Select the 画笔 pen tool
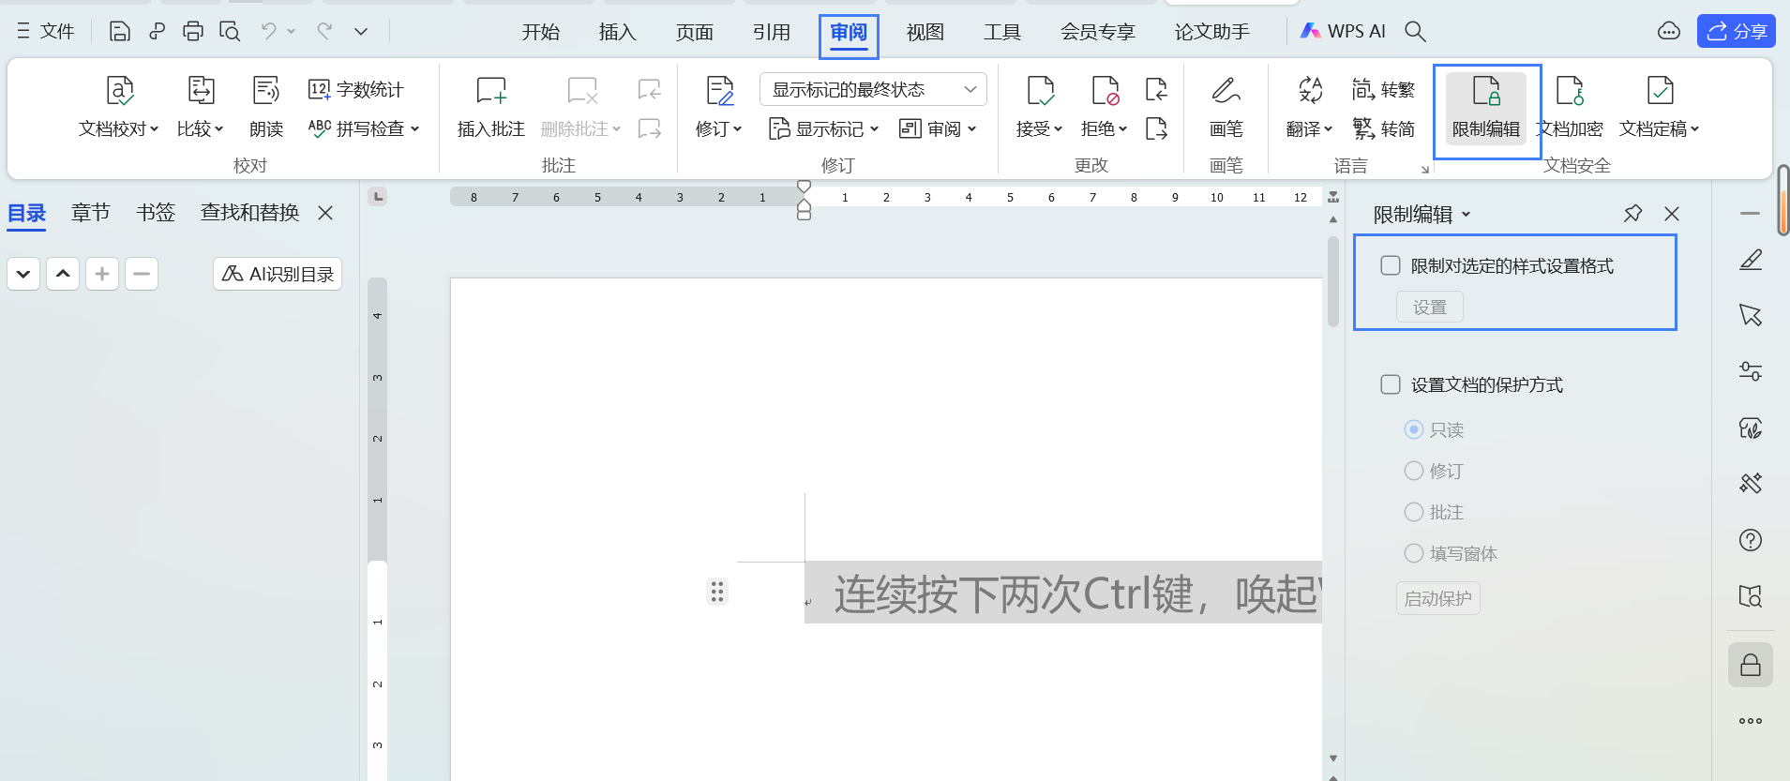The image size is (1790, 781). tap(1226, 107)
